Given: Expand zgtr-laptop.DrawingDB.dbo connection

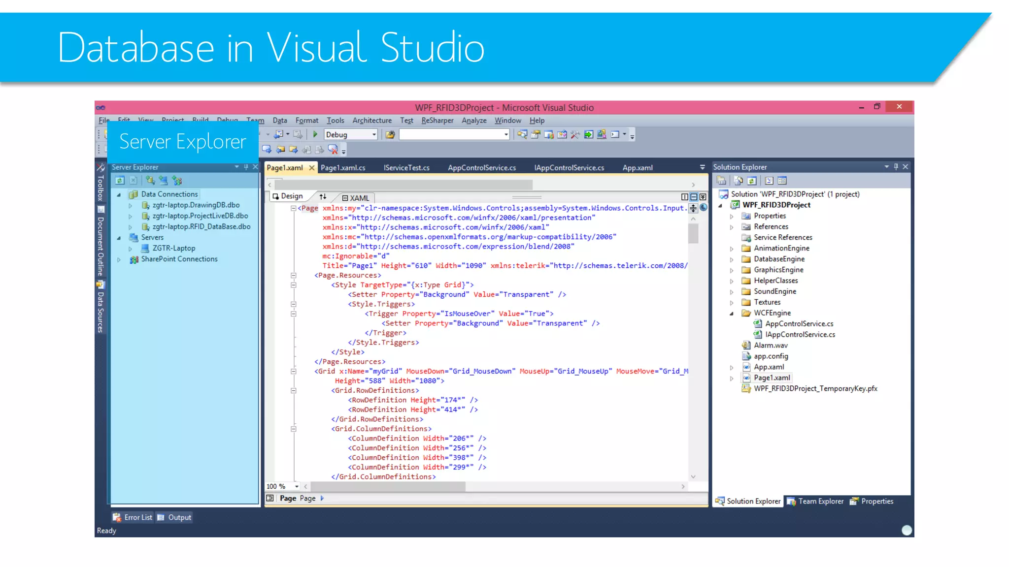Looking at the screenshot, I should [x=130, y=206].
